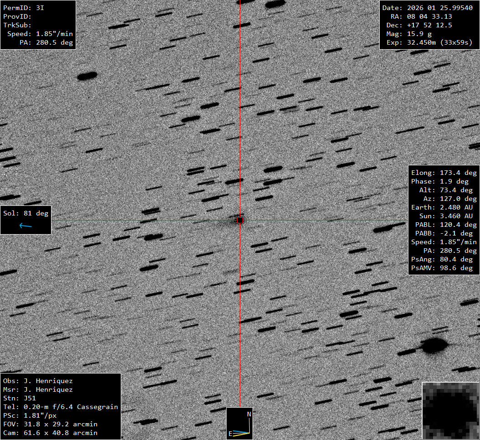Click the red target box at crosshair center
Viewport: 480px width, 440px height.
pyautogui.click(x=240, y=220)
